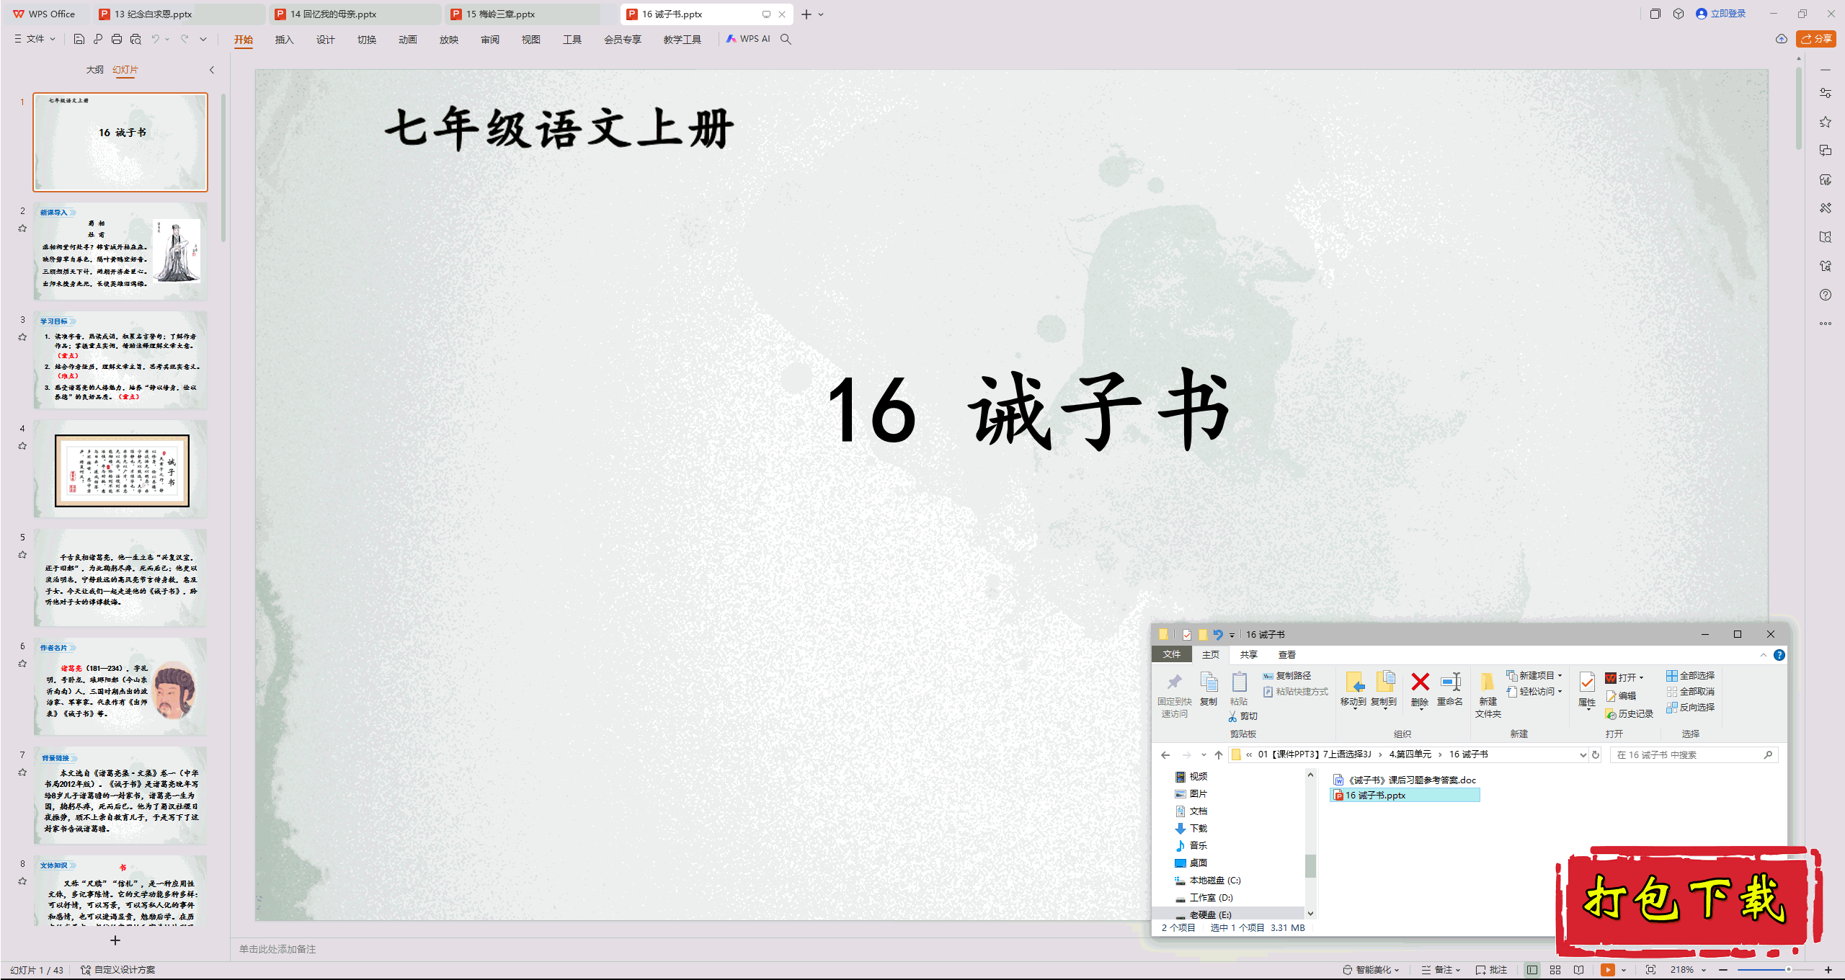1845x980 pixels.
Task: Click the help question icon in right sidebar
Action: point(1826,295)
